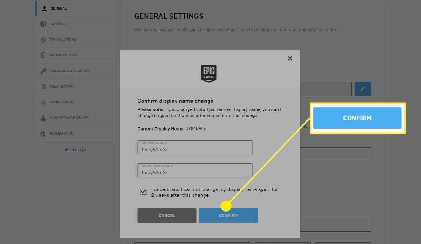Click the Subscriptions receipt icon

click(x=43, y=55)
